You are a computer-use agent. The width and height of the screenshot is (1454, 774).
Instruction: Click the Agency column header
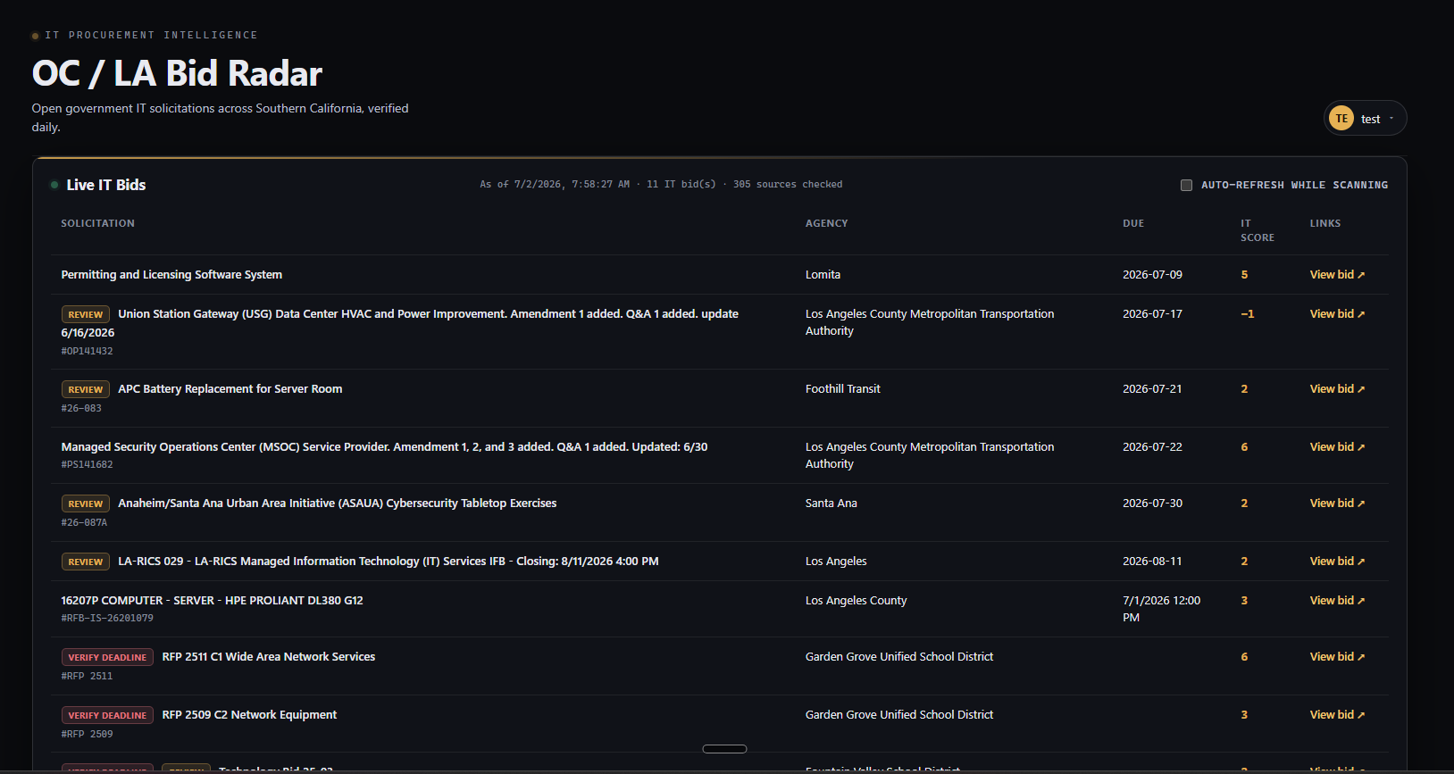pos(827,224)
